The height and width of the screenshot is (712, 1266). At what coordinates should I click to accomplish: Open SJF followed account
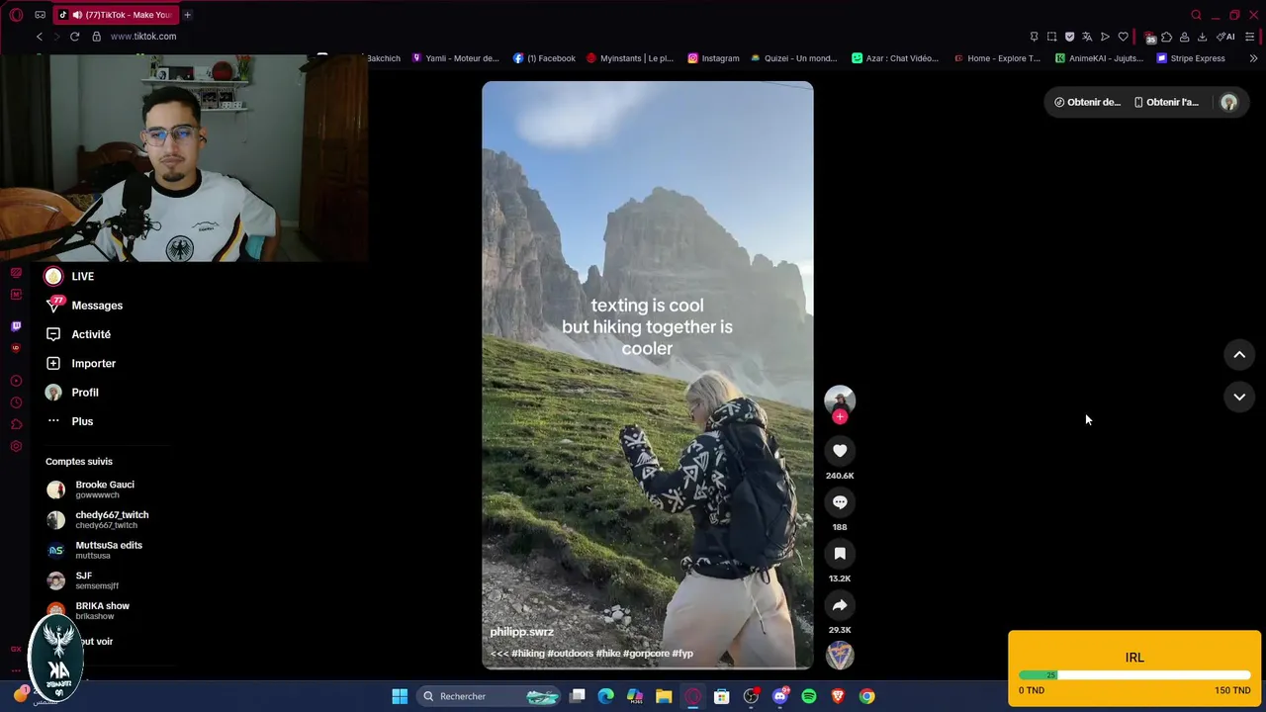pos(83,580)
